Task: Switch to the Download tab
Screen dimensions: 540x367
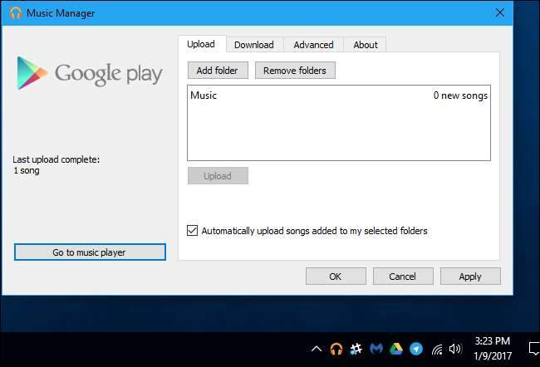Action: [x=253, y=45]
